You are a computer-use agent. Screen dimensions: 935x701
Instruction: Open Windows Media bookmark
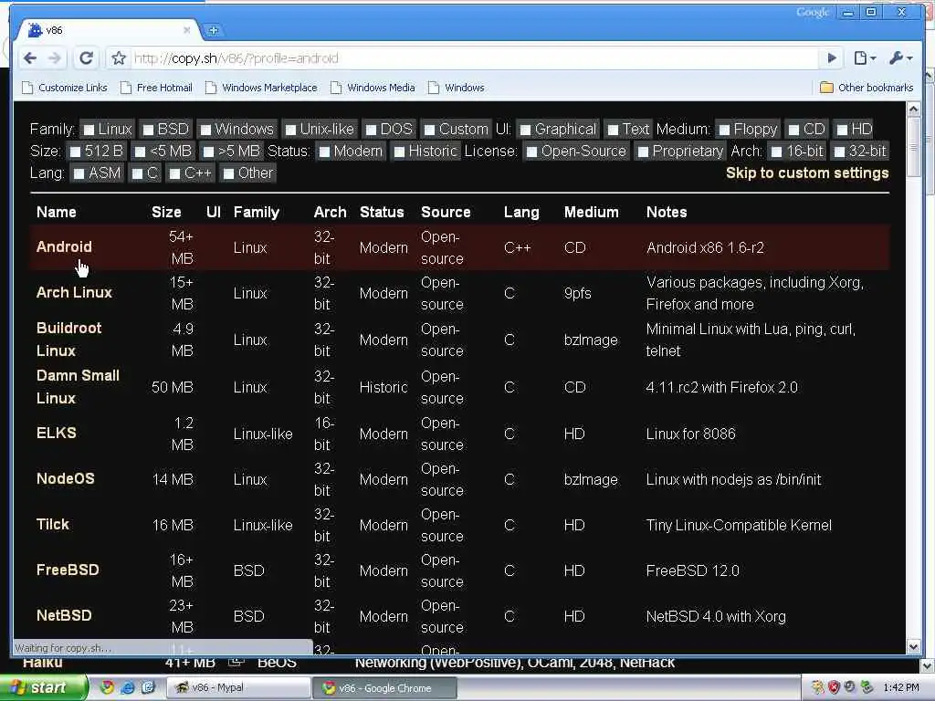click(373, 88)
